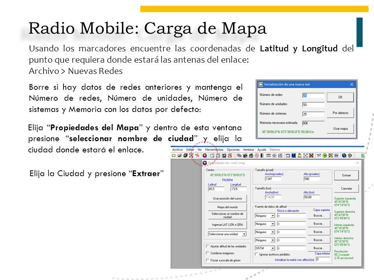Enable Ajustar altitud de las unidades checkbox

click(208, 246)
